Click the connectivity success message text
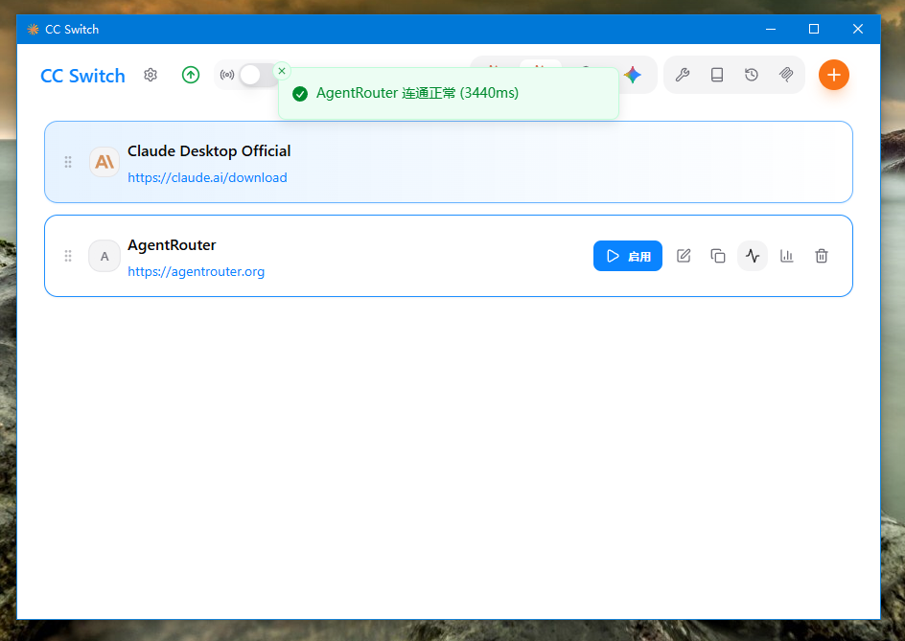 [x=417, y=93]
